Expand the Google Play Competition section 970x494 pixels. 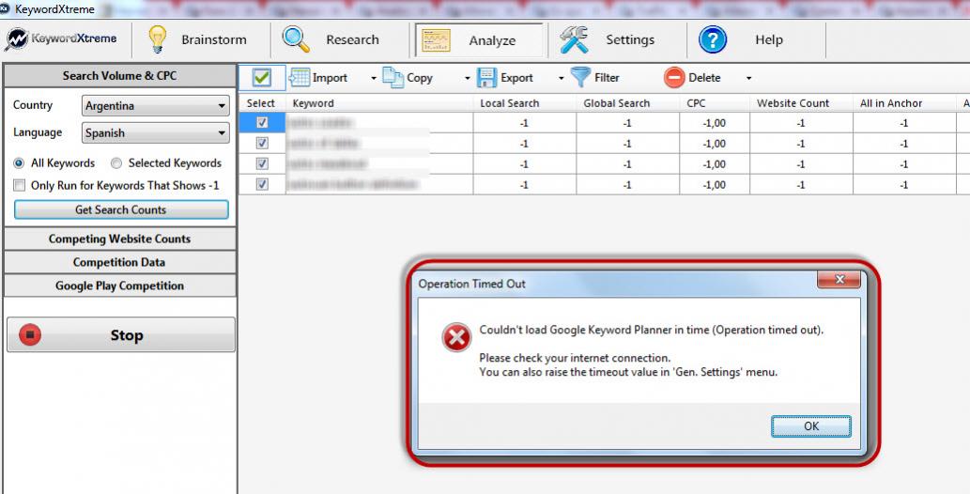pos(119,286)
